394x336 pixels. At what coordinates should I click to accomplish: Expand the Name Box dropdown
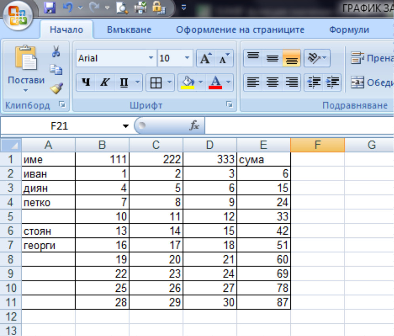[126, 126]
